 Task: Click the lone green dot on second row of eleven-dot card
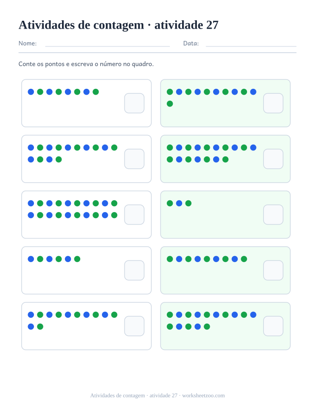tap(170, 104)
